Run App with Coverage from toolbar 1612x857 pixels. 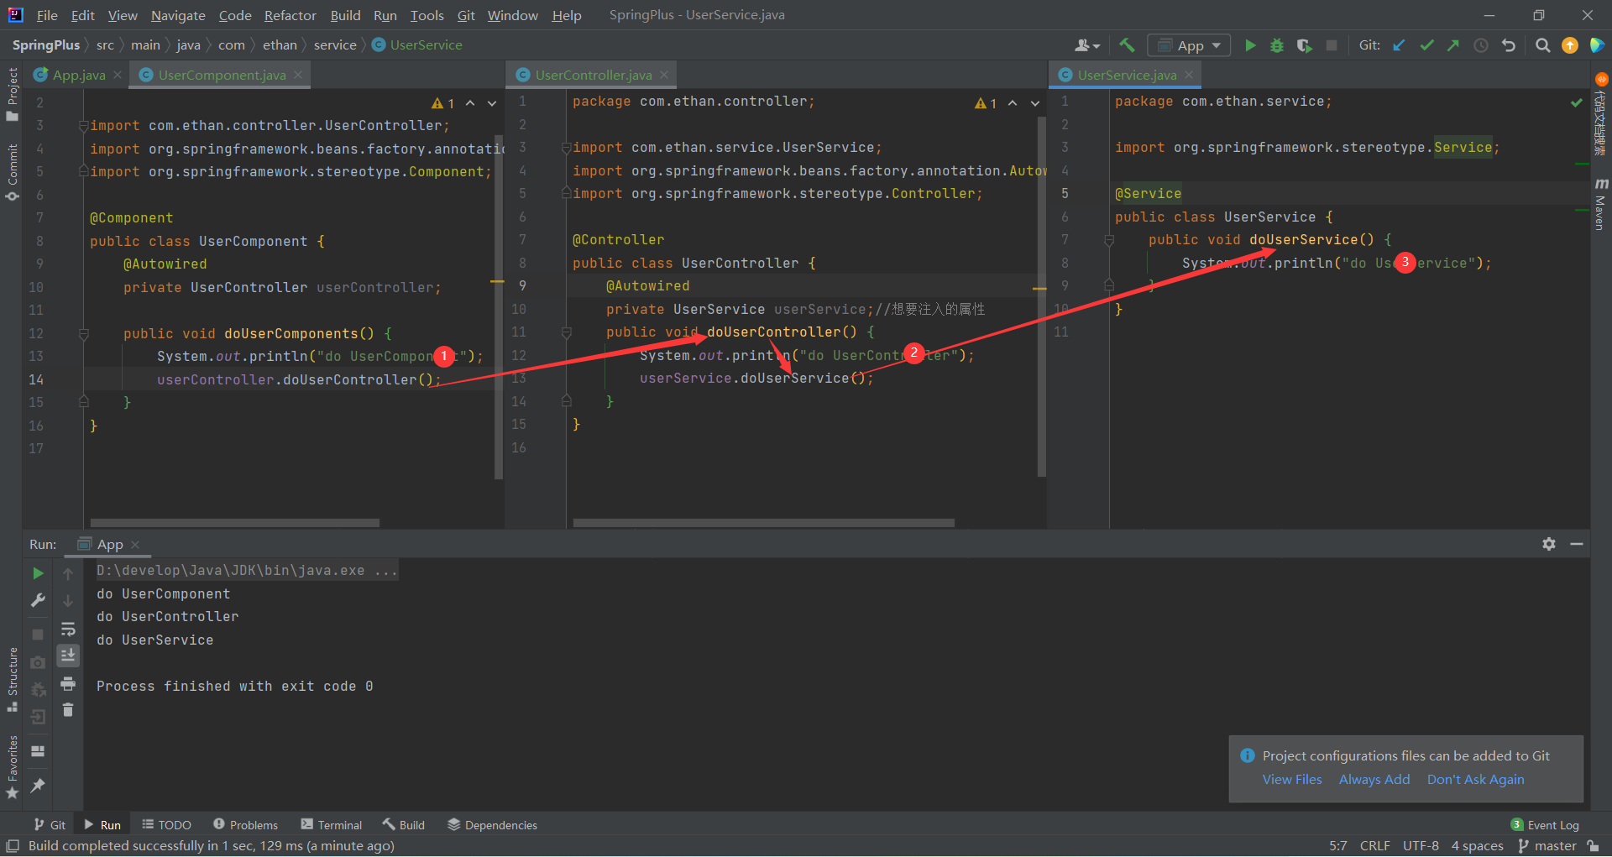[1304, 45]
